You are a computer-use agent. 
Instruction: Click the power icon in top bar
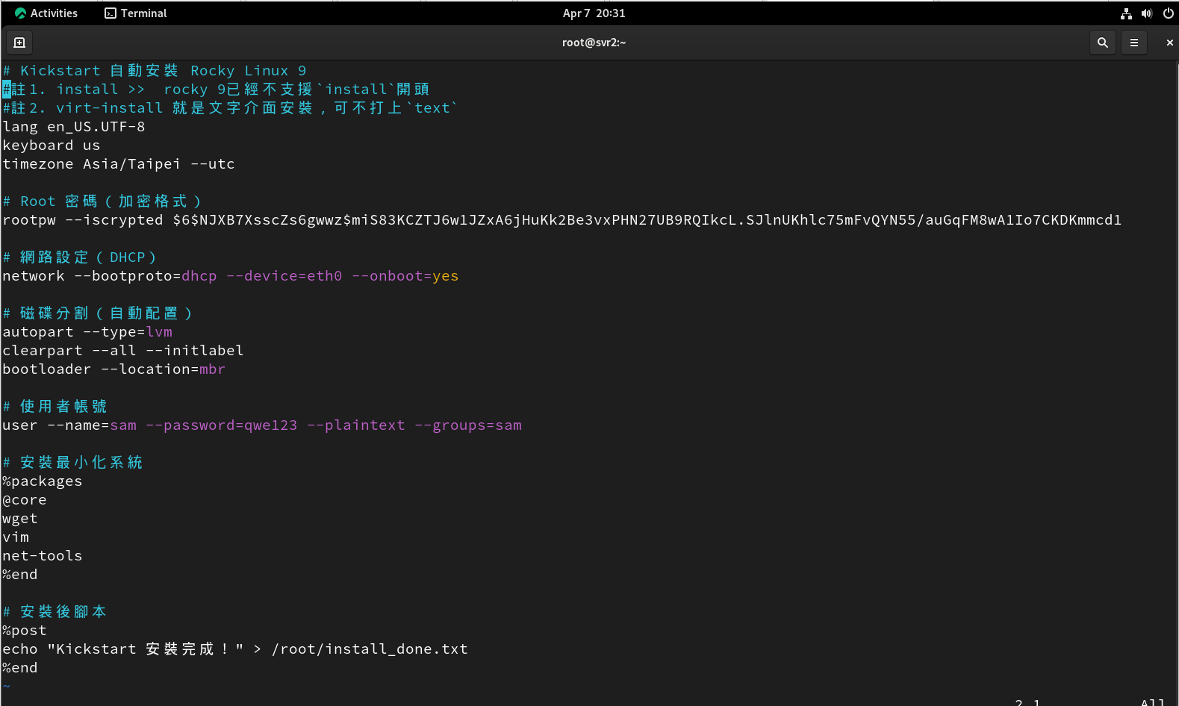1168,13
